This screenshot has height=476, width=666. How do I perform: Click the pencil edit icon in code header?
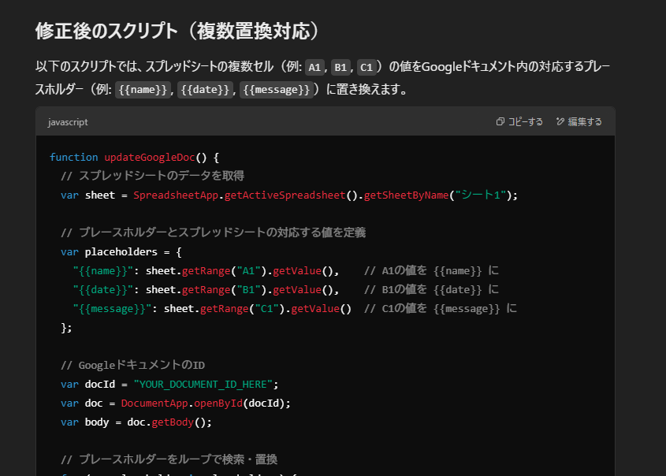(x=560, y=122)
